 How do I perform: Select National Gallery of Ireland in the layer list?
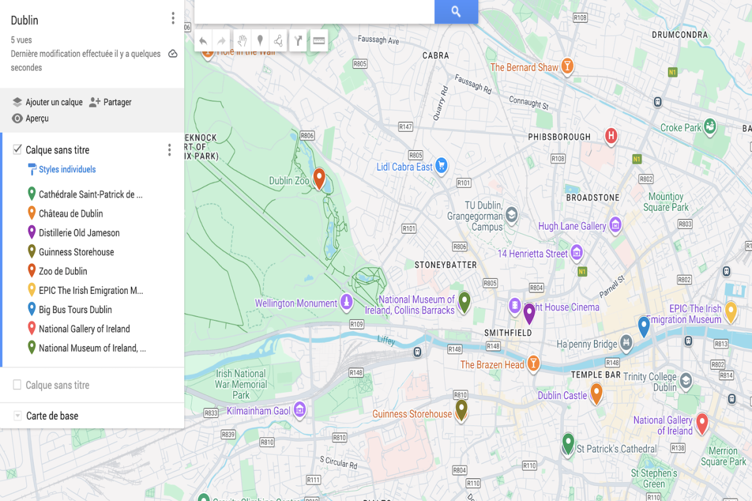[x=85, y=329]
